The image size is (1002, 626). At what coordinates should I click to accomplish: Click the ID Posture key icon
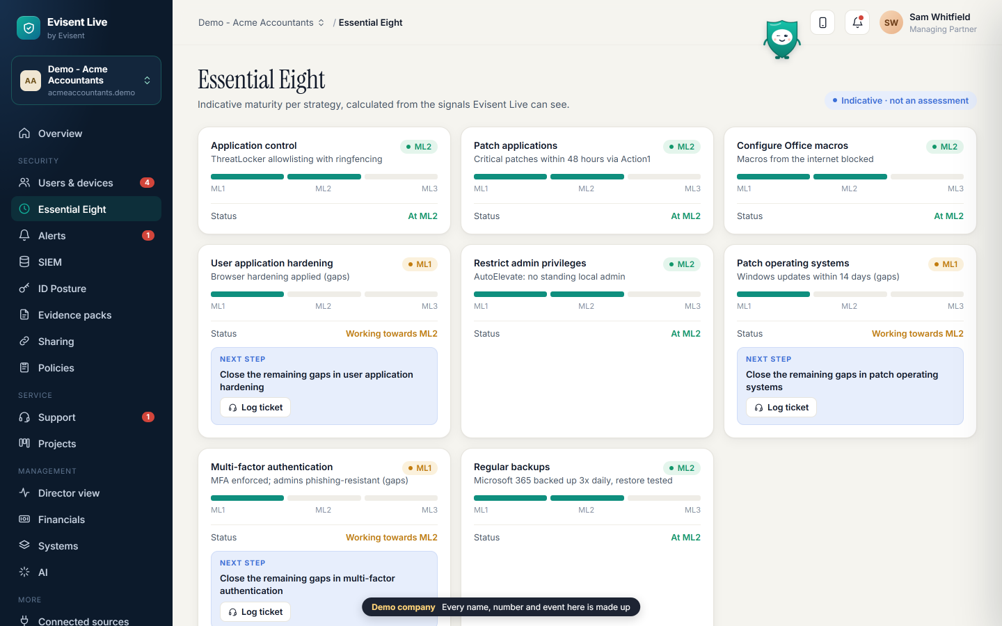(x=24, y=289)
